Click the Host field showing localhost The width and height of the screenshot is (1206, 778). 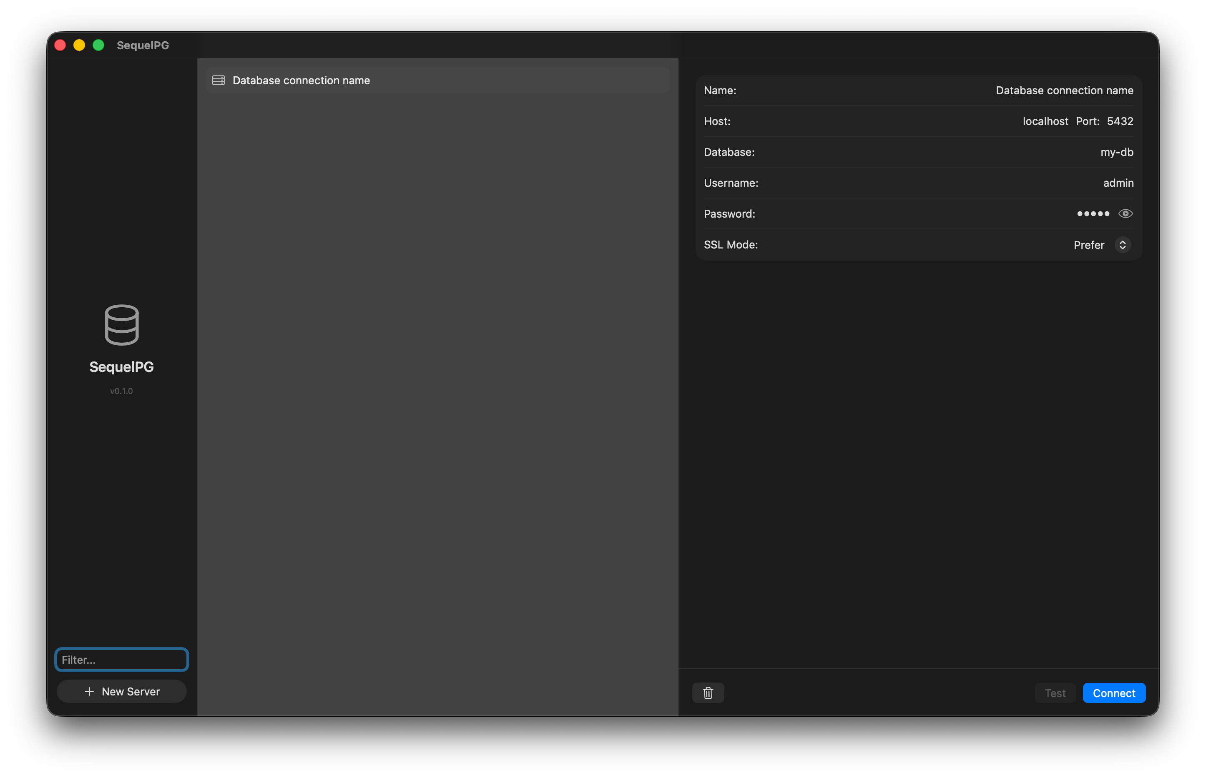[1045, 121]
